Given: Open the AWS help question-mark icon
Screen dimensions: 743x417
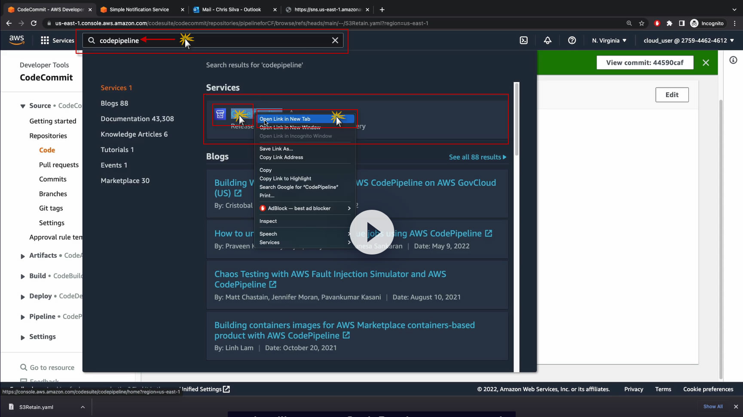Looking at the screenshot, I should [x=572, y=40].
